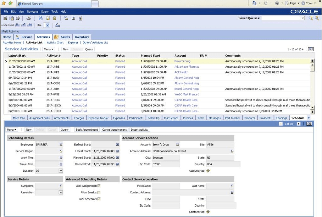Select activity row 2SIA-1BIKQ
The image size is (322, 217).
[157, 106]
